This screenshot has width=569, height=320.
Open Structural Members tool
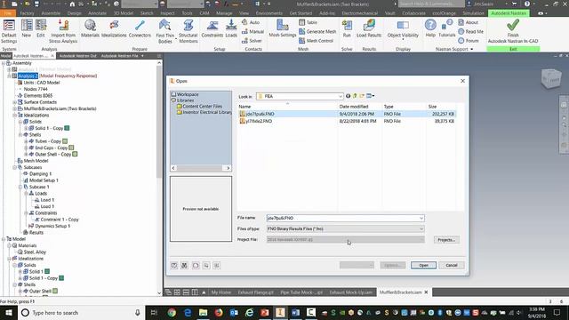(x=188, y=31)
